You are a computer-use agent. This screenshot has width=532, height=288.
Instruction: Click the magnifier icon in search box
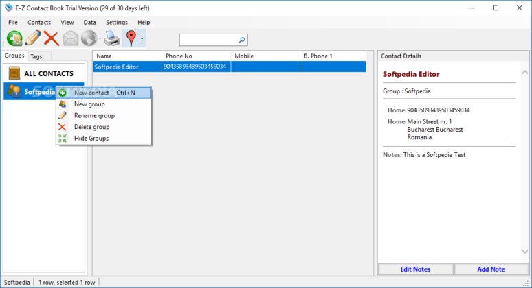point(241,40)
